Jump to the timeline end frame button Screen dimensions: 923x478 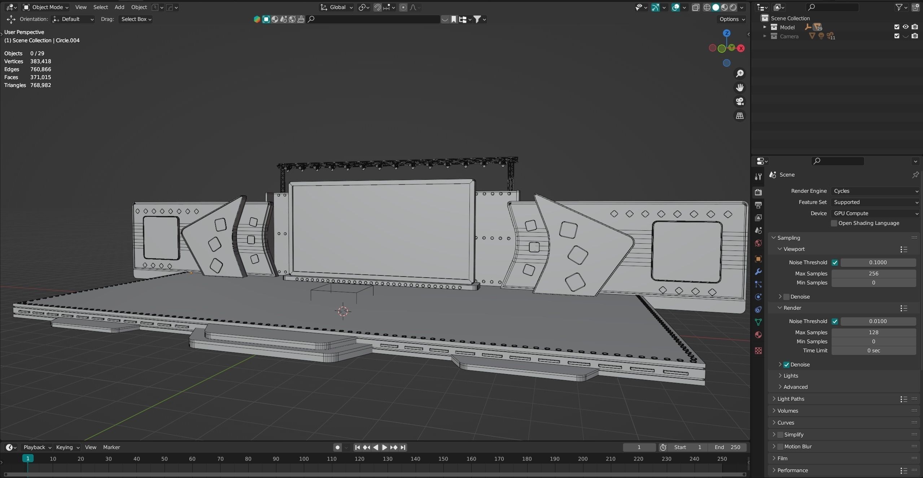[403, 447]
